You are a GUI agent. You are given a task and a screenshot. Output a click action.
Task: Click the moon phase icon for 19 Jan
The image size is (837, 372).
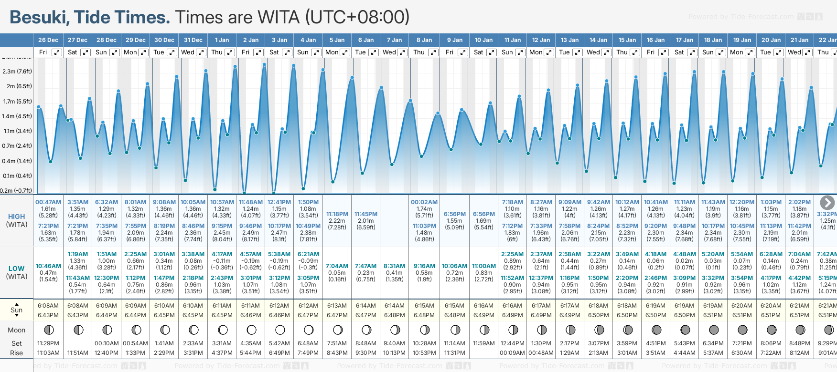click(742, 330)
